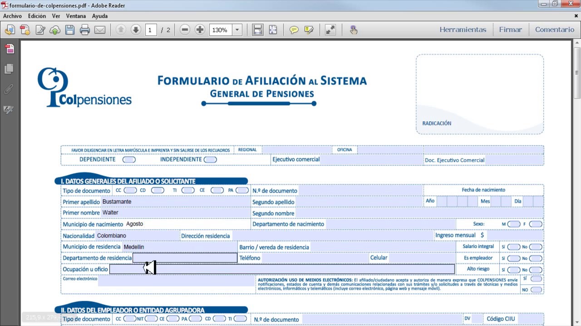The width and height of the screenshot is (581, 326).
Task: Click the Create PDF online icon
Action: tap(10, 30)
